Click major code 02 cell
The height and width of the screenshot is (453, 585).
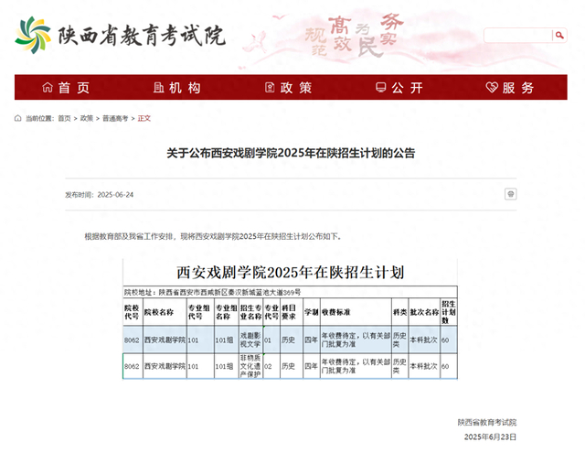(x=271, y=366)
